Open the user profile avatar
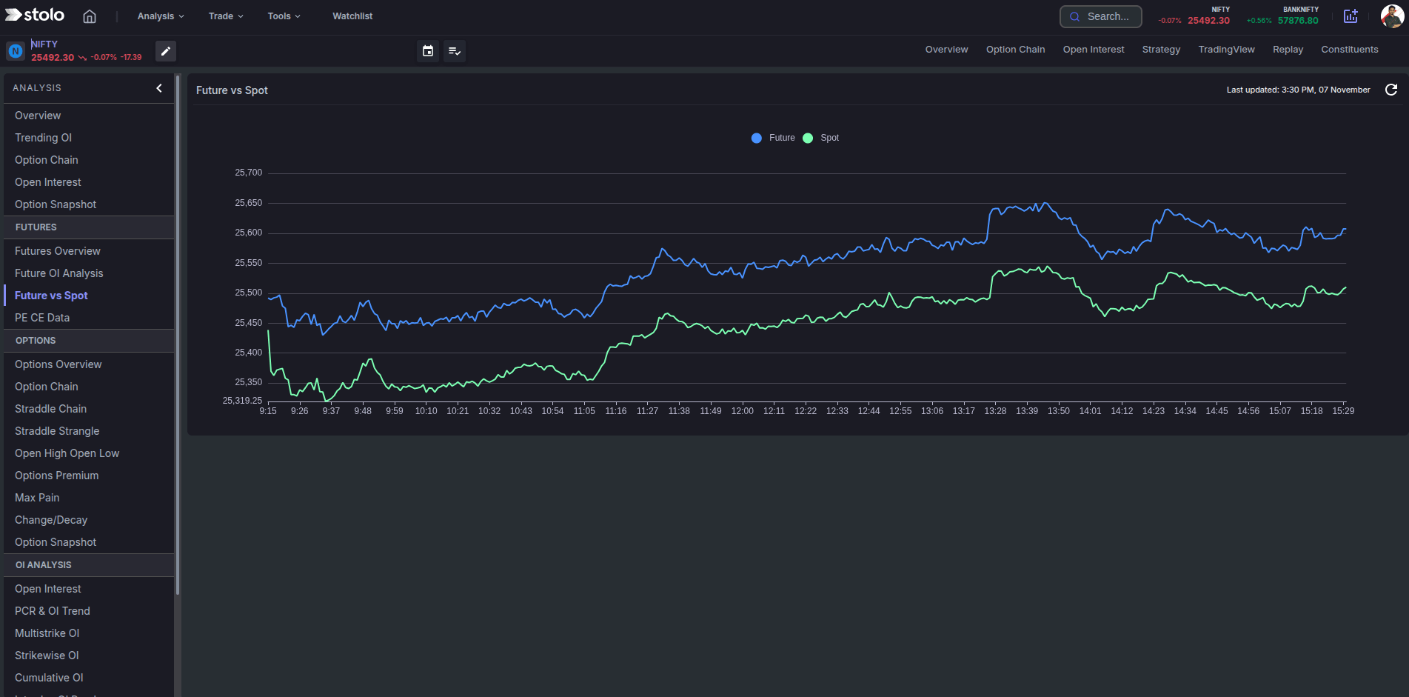Viewport: 1409px width, 697px height. pyautogui.click(x=1391, y=16)
